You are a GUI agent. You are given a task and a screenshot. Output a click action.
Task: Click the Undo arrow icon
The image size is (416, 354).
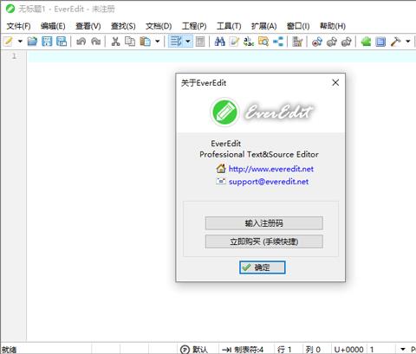click(x=81, y=42)
